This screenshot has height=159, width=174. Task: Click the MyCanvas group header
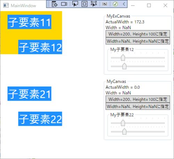click(x=116, y=82)
